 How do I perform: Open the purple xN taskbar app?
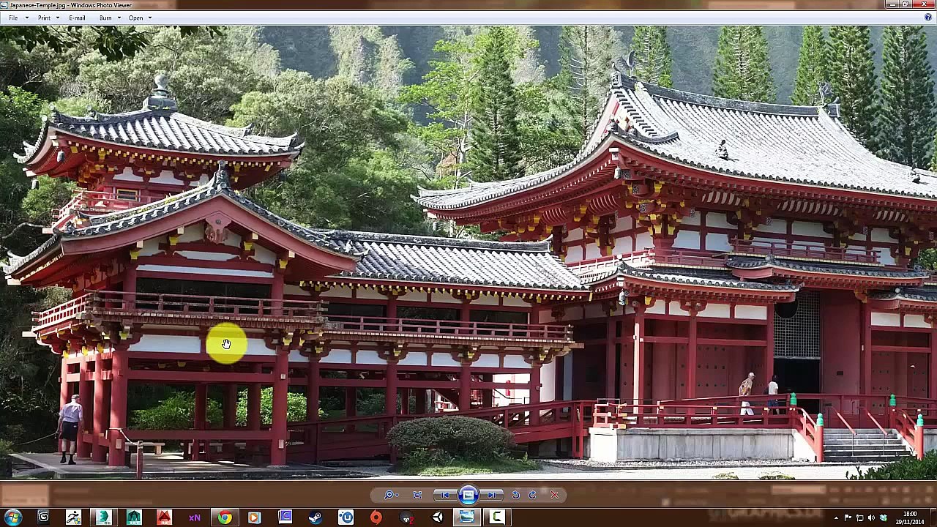194,518
